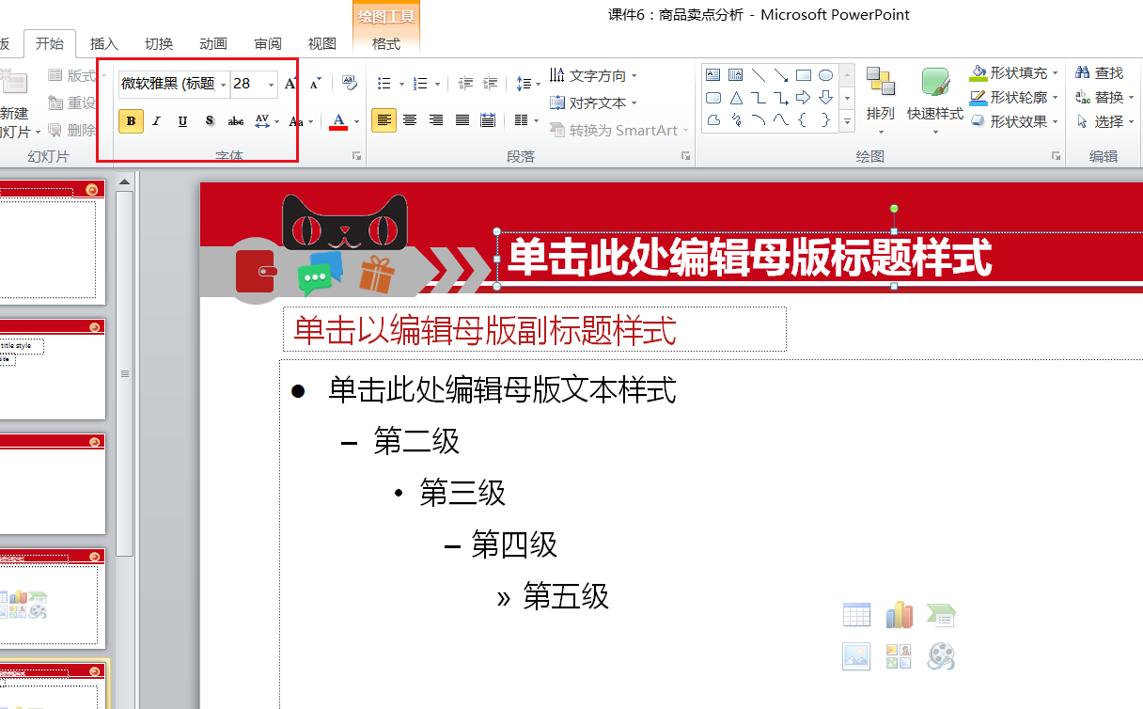Click the 查找 find button
1143x709 pixels.
pos(1099,72)
